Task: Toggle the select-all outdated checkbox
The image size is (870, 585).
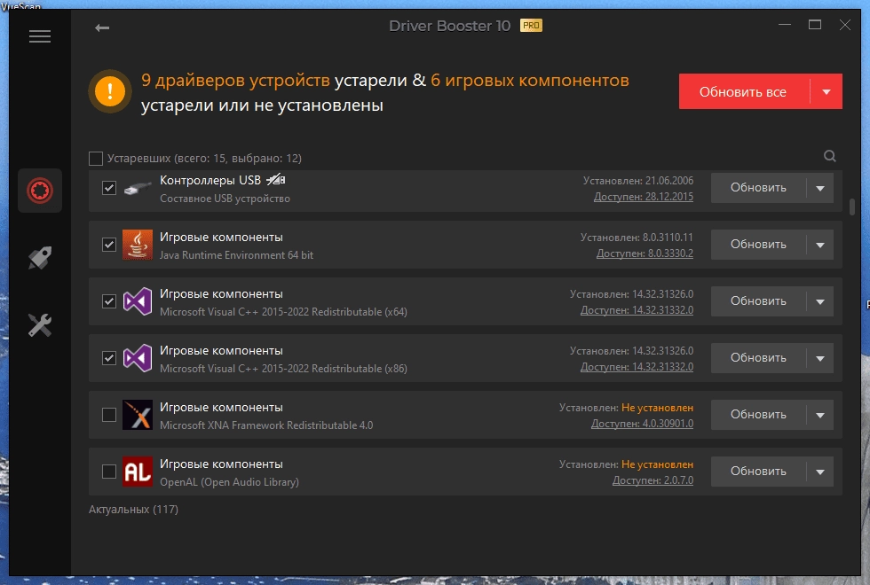Action: pyautogui.click(x=96, y=159)
